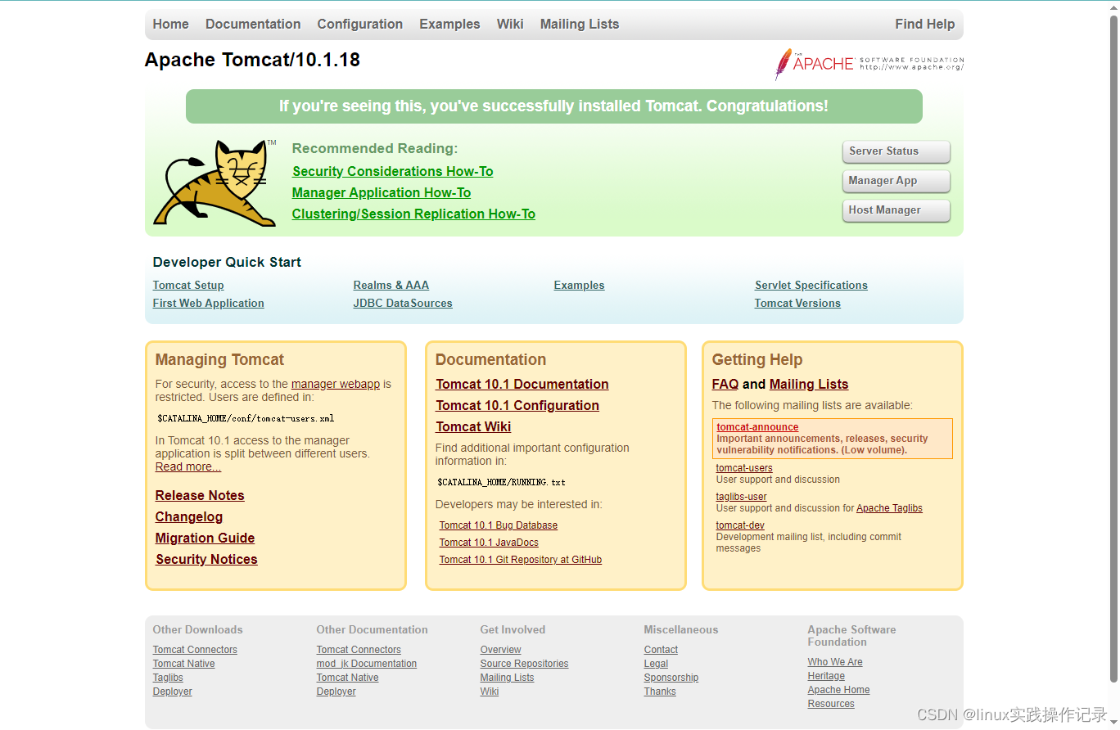Open the Changelog link
This screenshot has height=730, width=1120.
click(189, 516)
